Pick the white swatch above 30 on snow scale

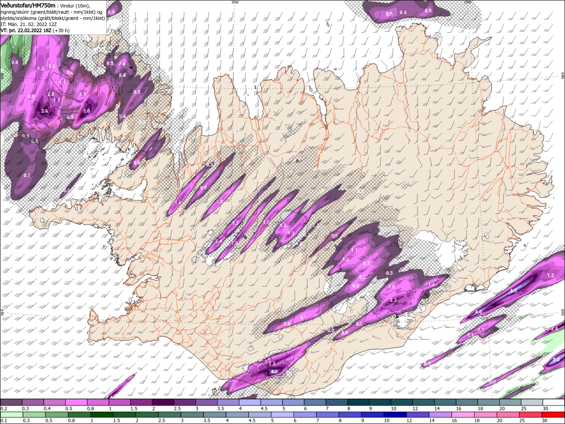(x=554, y=402)
